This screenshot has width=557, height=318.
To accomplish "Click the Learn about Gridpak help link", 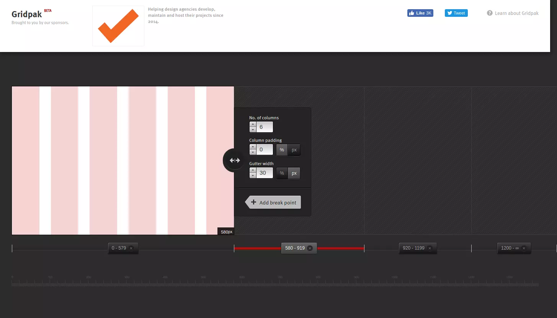I will tap(513, 13).
